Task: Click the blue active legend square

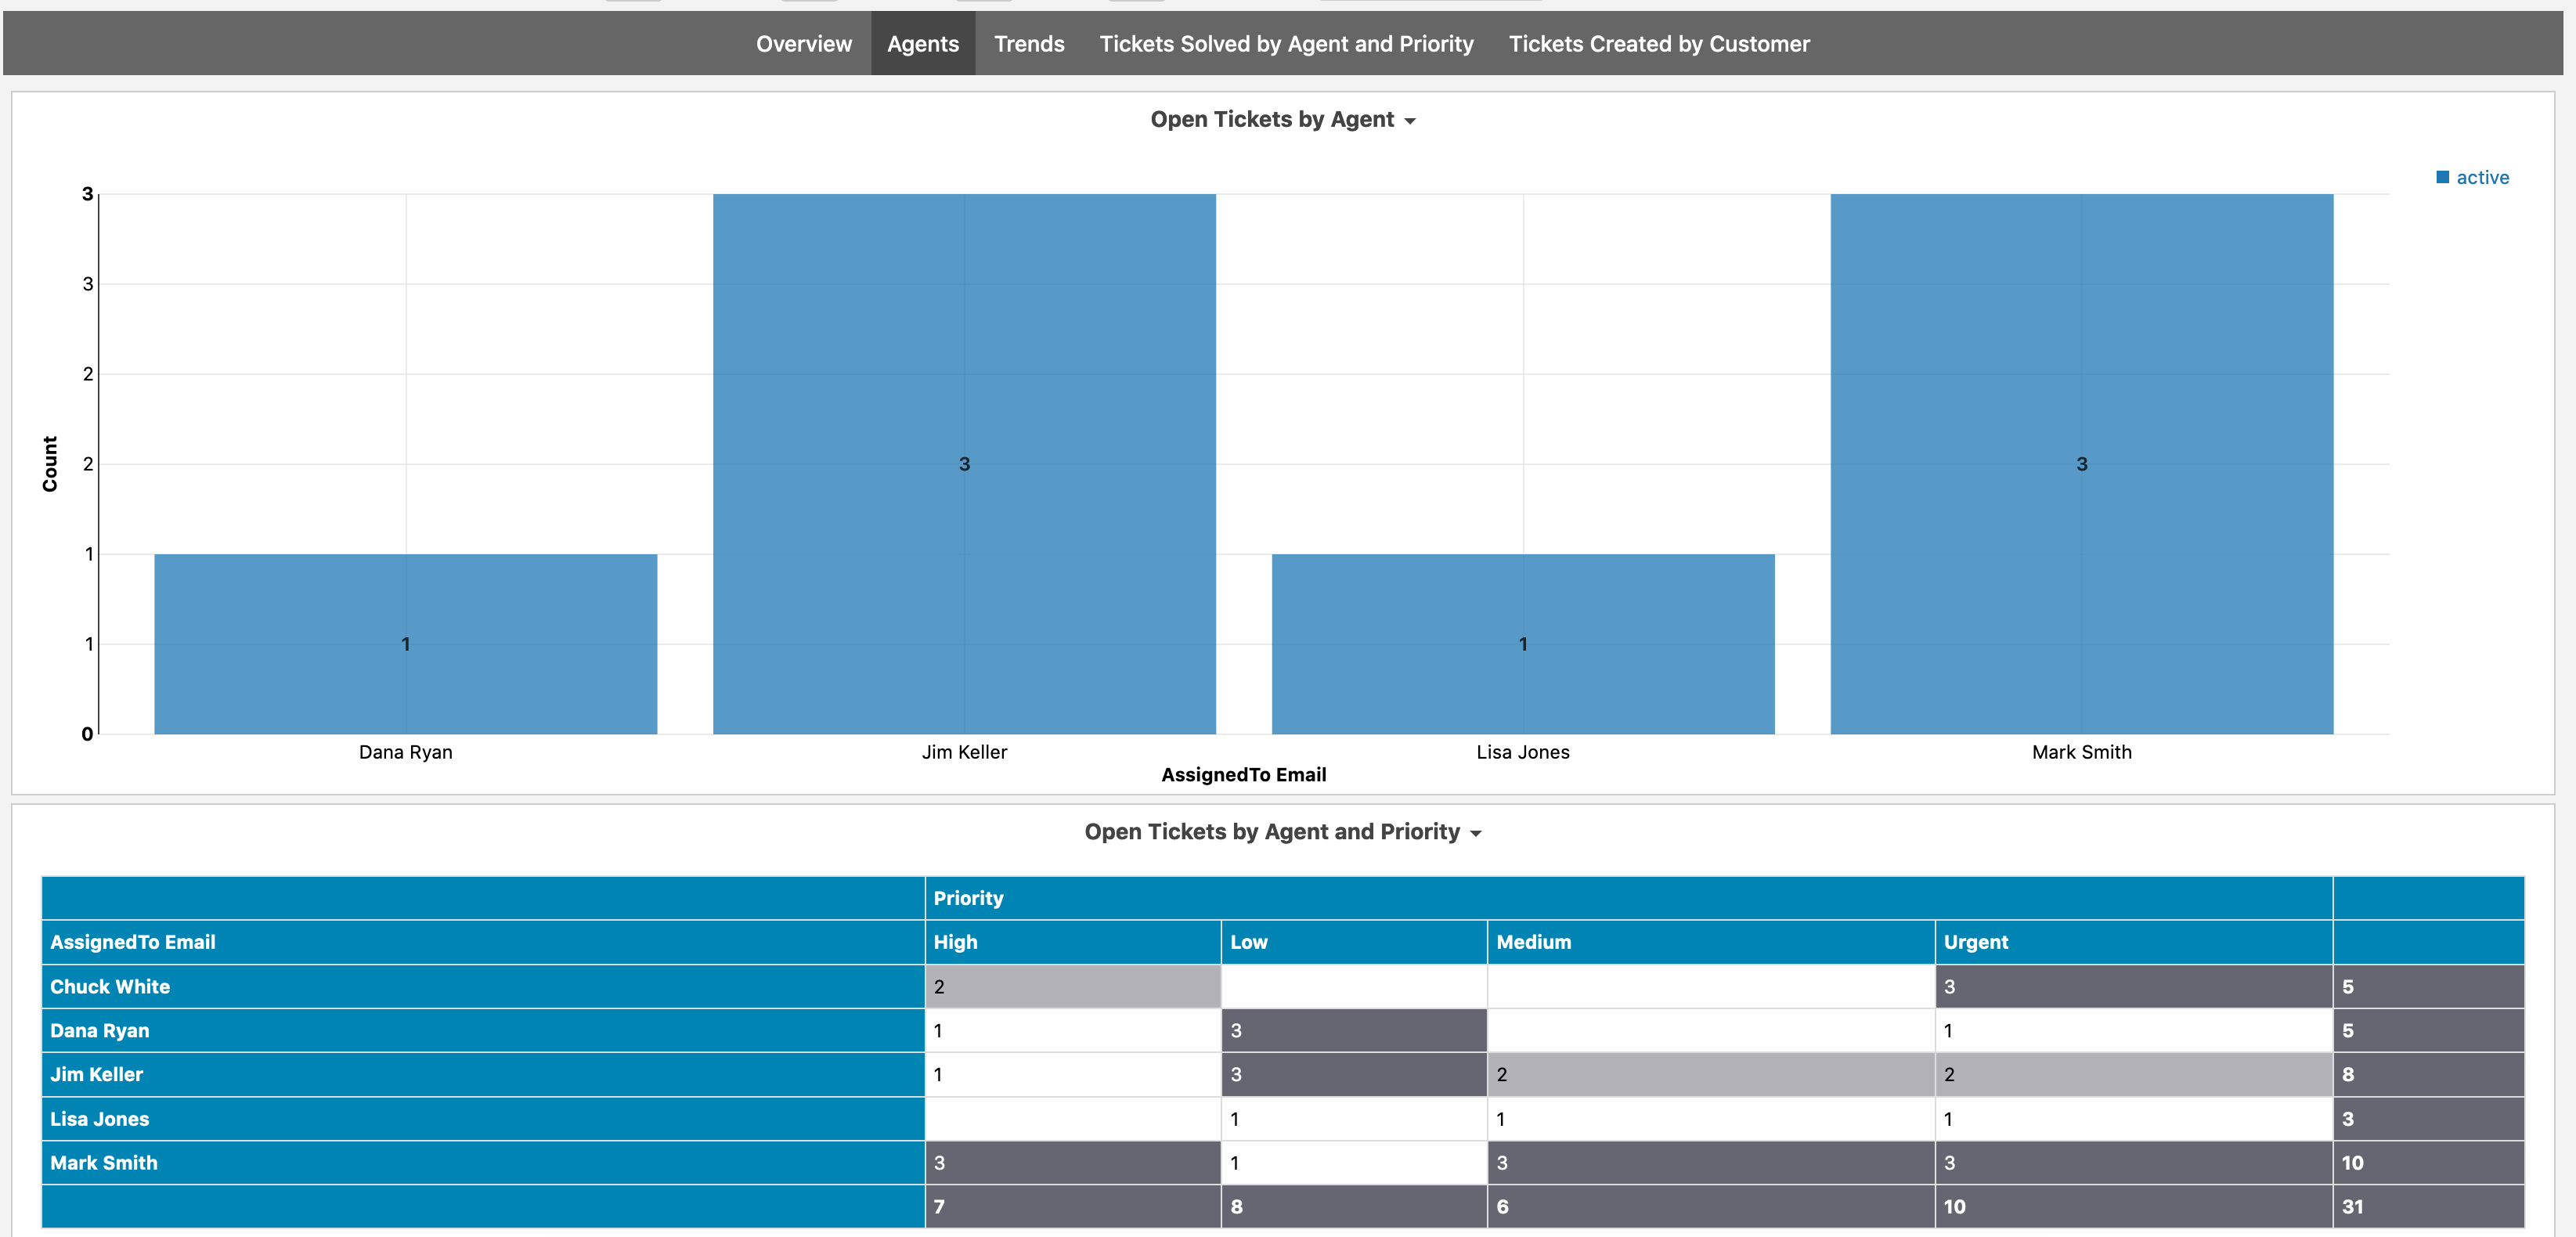Action: point(2442,177)
